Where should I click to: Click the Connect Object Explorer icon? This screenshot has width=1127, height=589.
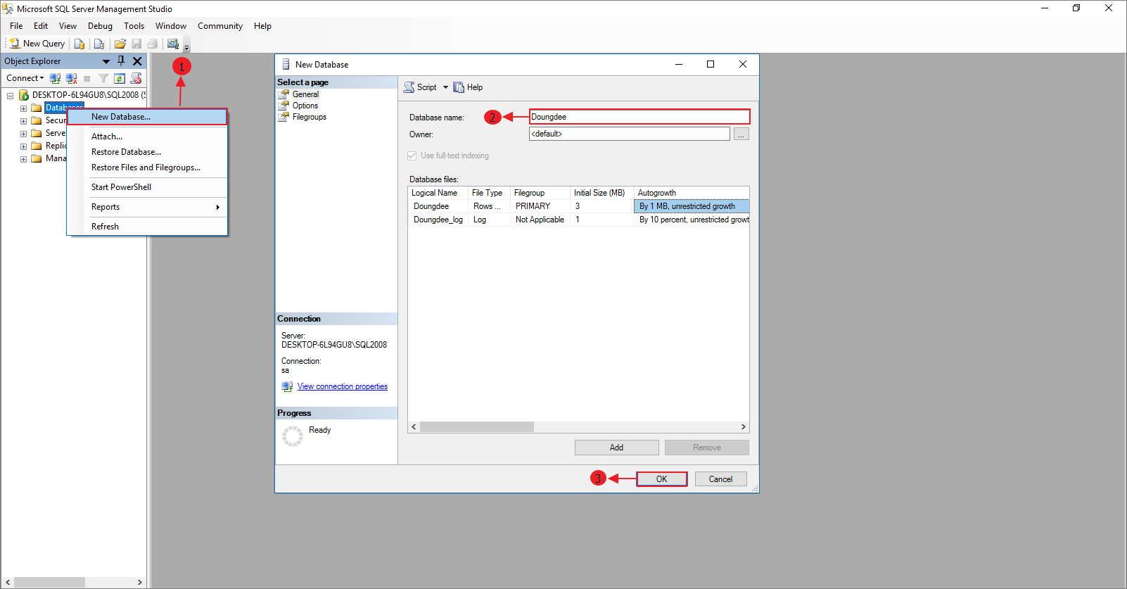(55, 78)
